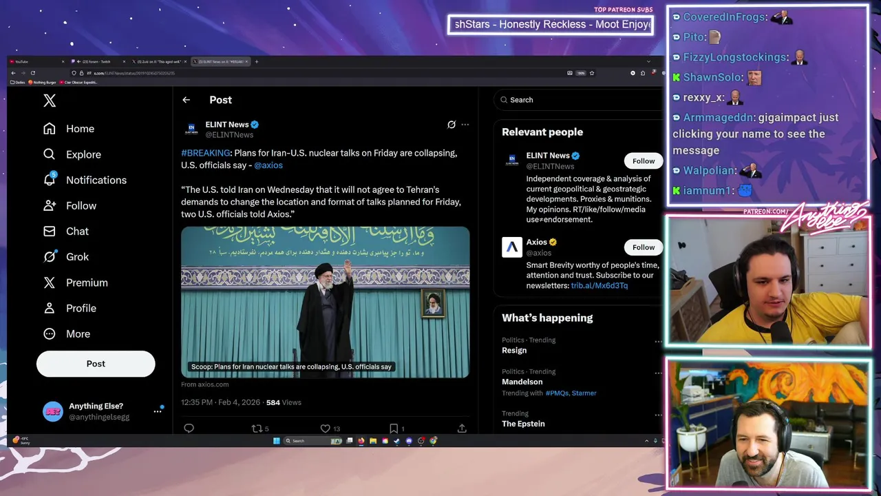The width and height of the screenshot is (881, 496).
Task: Click the repost icon under post
Action: [257, 428]
